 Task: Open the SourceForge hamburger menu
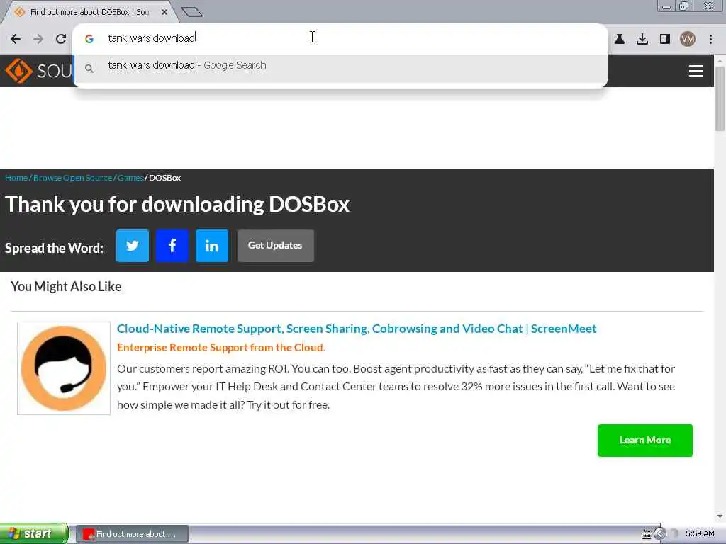696,71
